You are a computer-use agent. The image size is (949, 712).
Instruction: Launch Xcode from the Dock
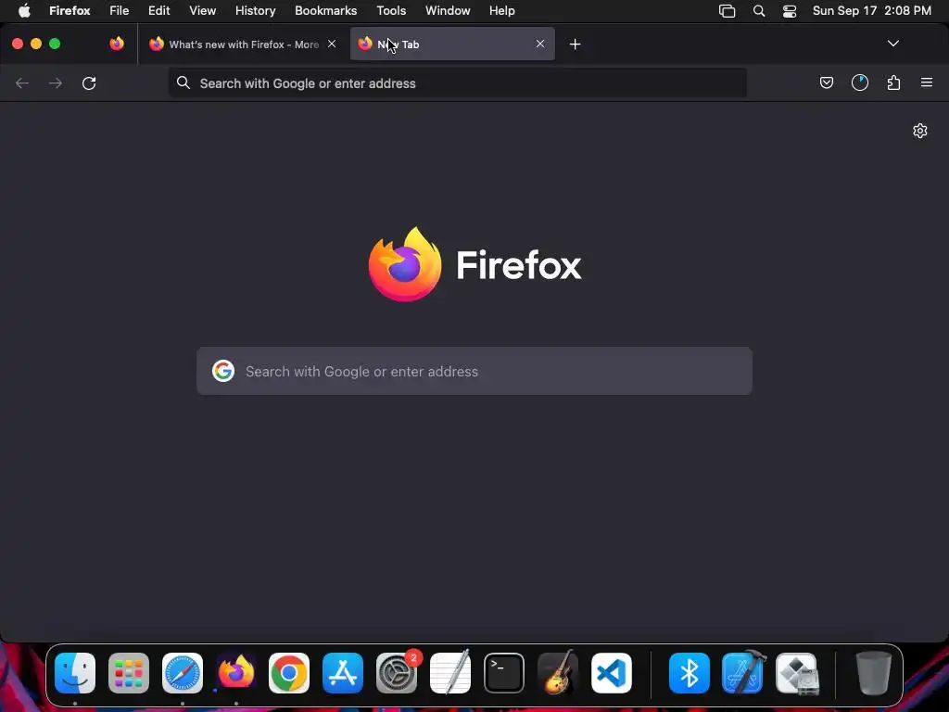click(x=743, y=672)
